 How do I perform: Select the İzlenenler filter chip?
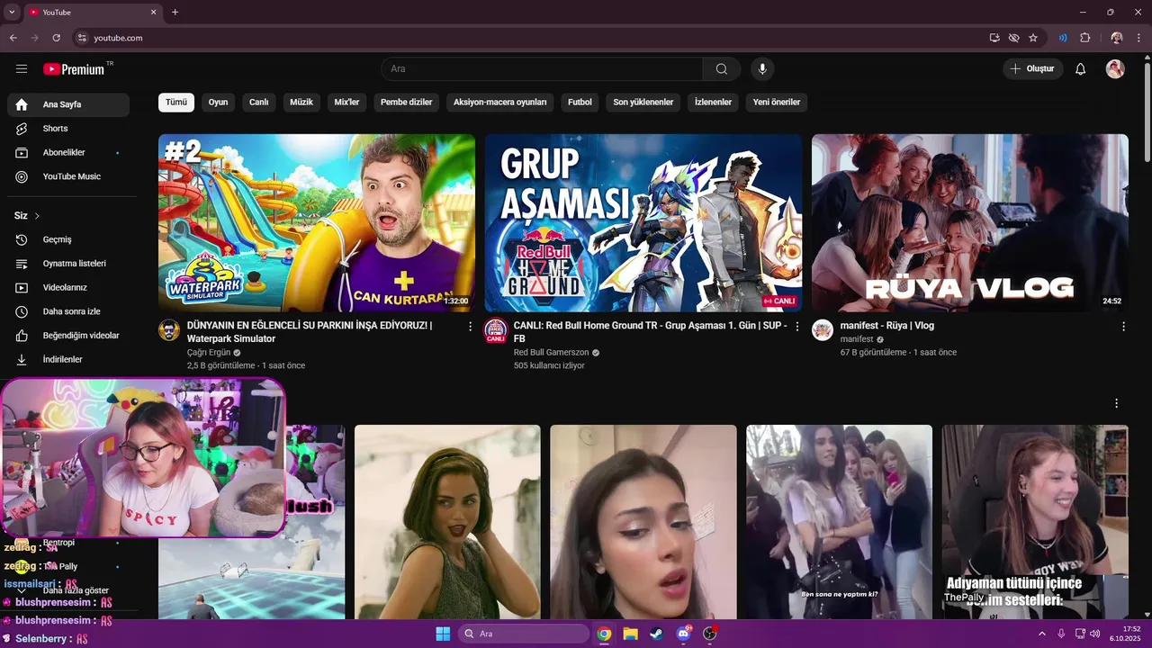(713, 103)
